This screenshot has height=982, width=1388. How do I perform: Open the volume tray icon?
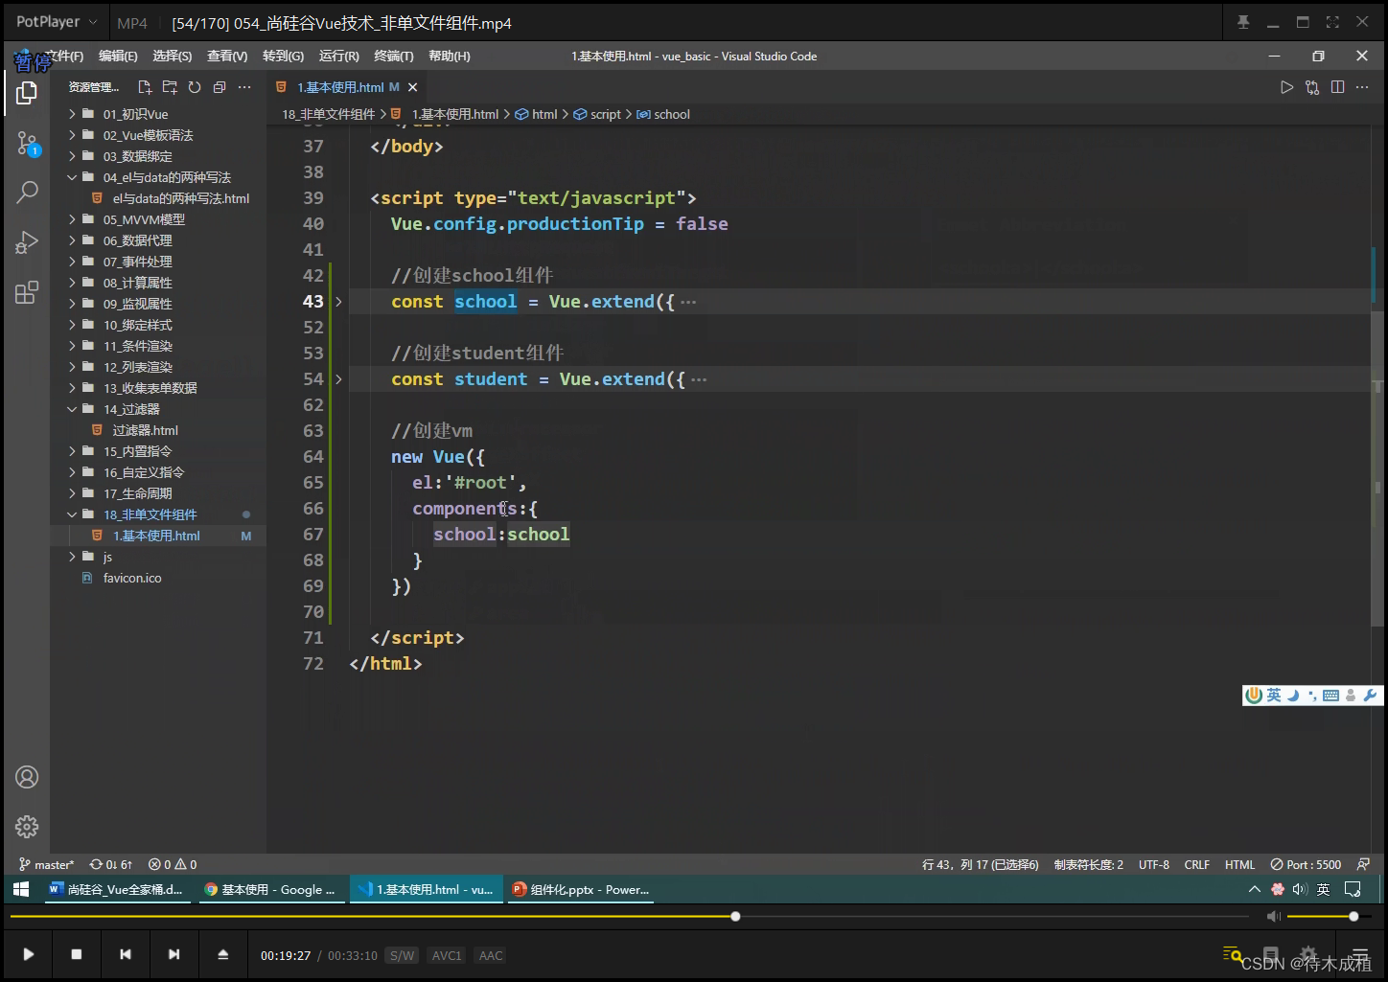(1300, 889)
